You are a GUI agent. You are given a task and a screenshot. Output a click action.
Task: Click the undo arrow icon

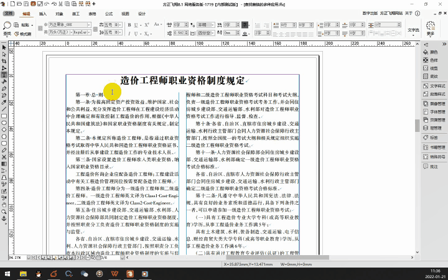pos(47,4)
